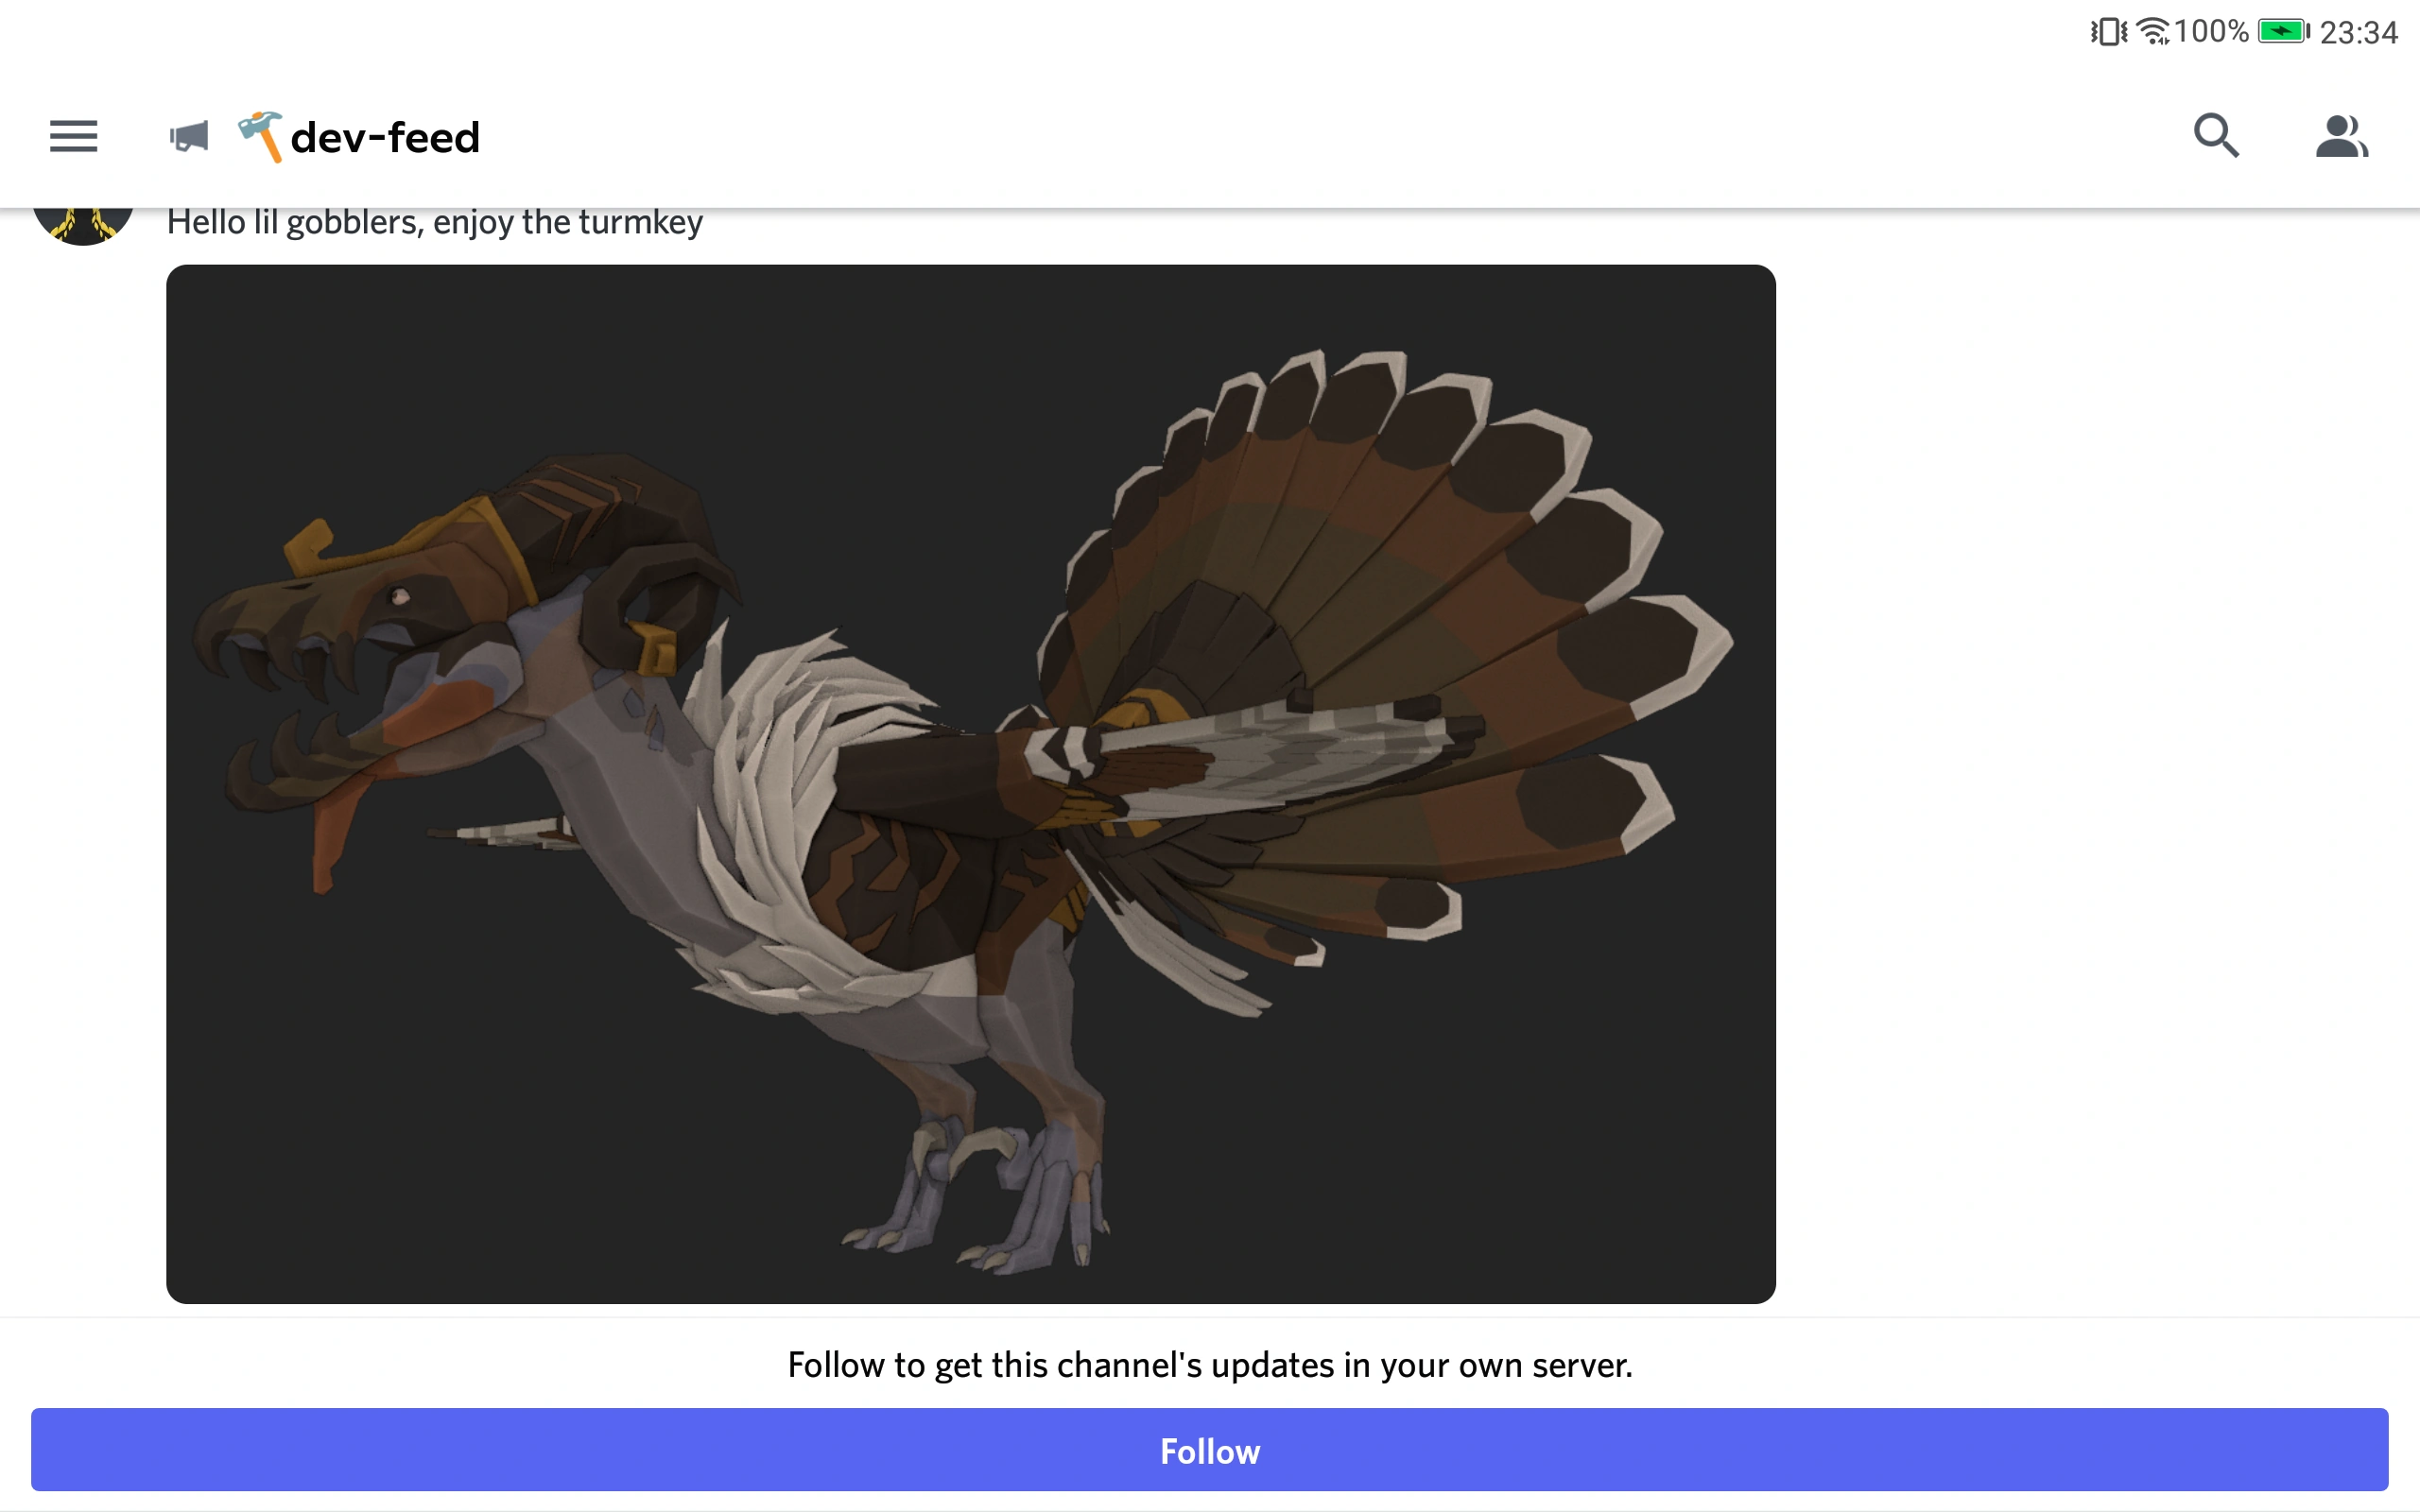Viewport: 2420px width, 1512px height.
Task: Open the hamburger navigation menu
Action: pyautogui.click(x=74, y=137)
